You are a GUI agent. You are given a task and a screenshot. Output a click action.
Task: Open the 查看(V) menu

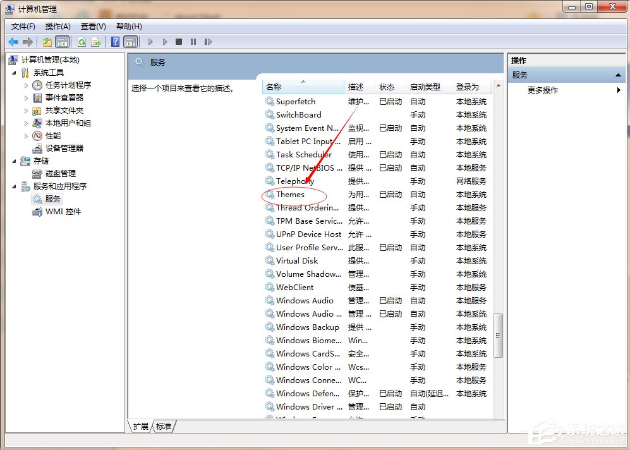tap(92, 27)
